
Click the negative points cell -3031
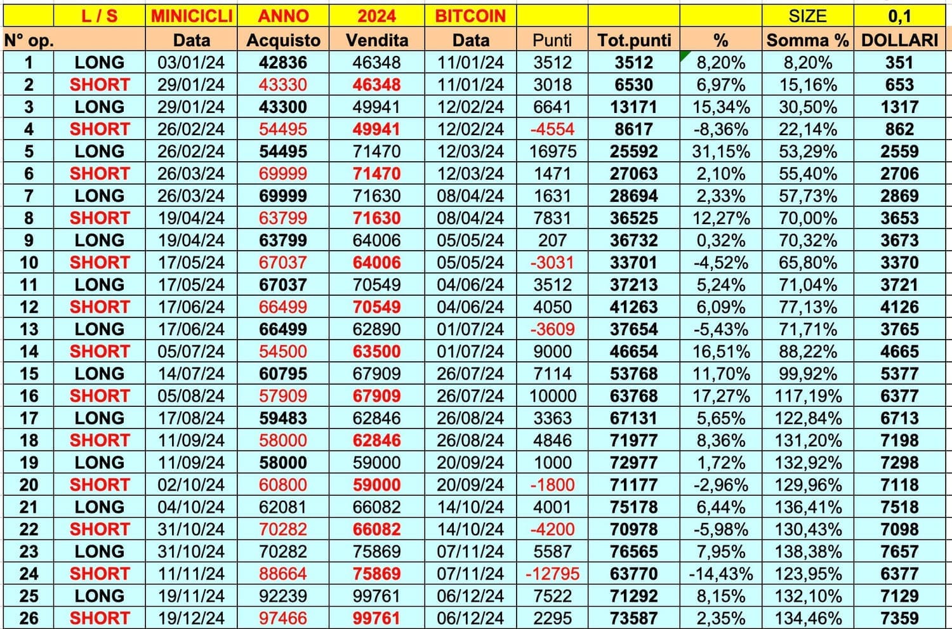point(552,262)
